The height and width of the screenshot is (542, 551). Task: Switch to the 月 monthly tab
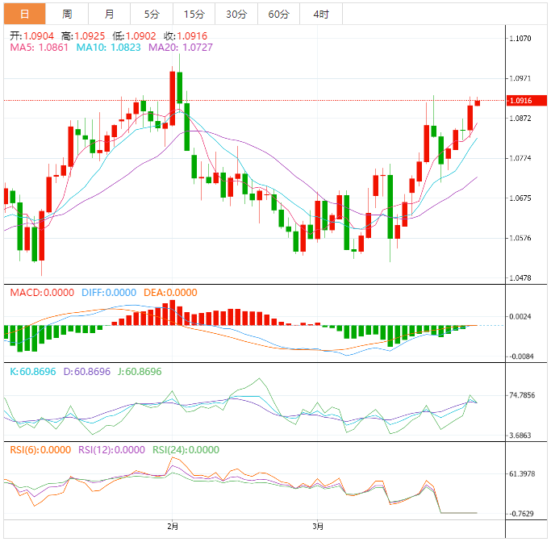109,14
